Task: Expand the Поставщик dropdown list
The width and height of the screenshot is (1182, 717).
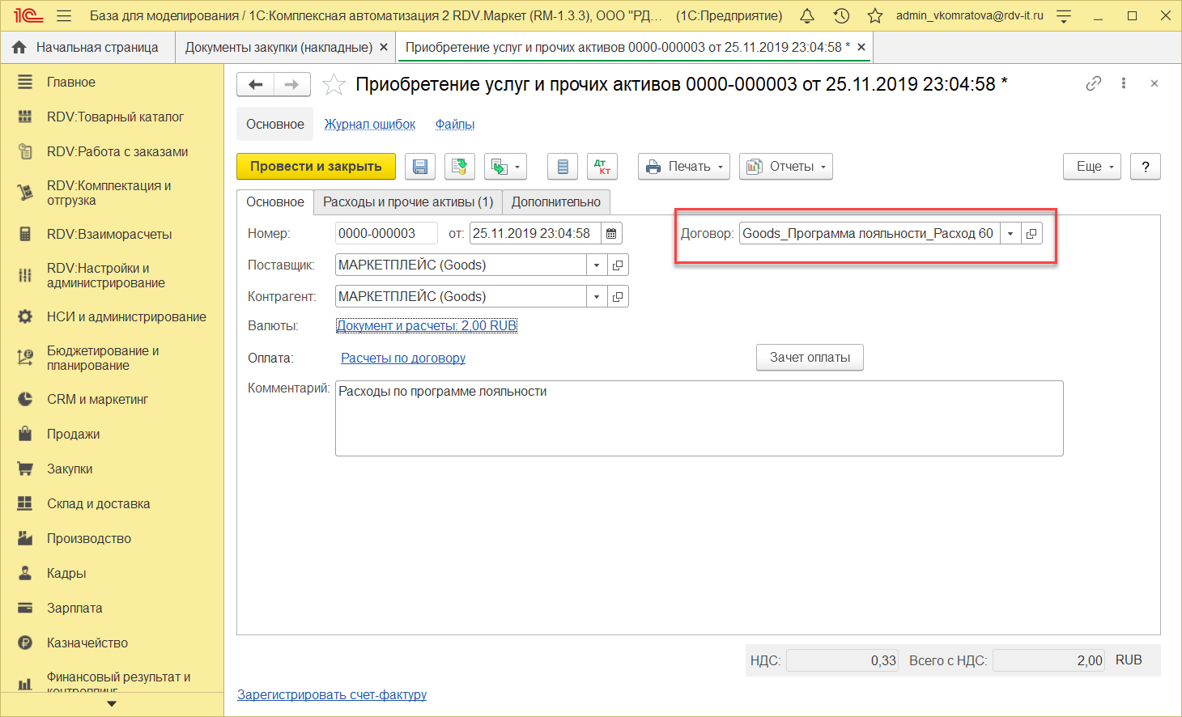Action: pos(597,265)
